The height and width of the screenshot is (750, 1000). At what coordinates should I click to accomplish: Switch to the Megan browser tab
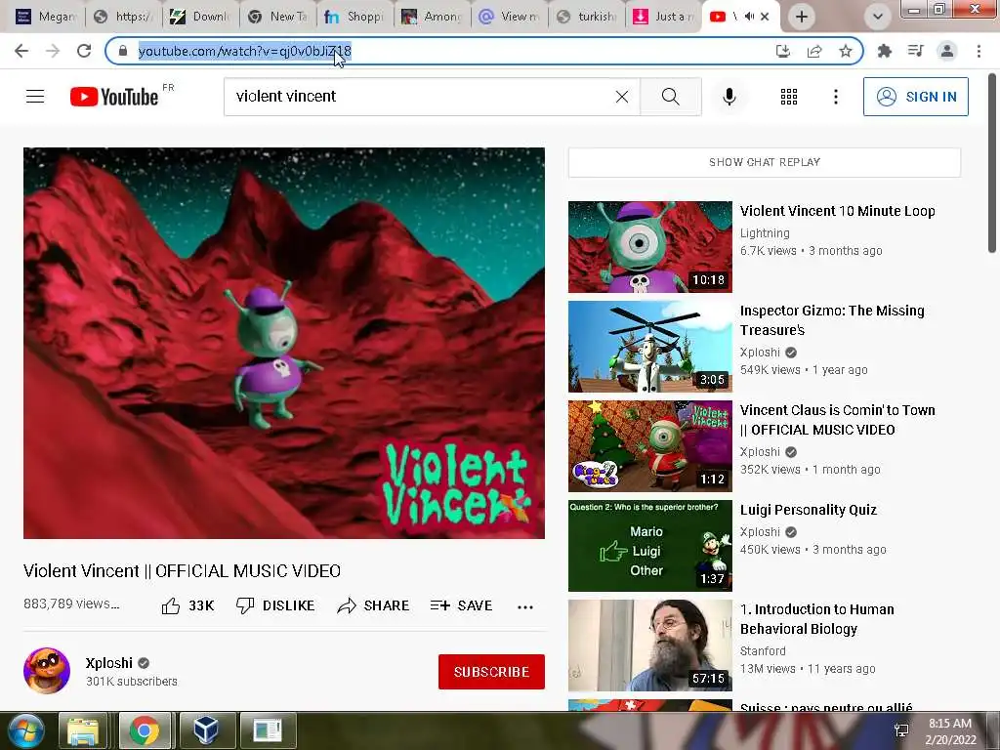click(45, 17)
